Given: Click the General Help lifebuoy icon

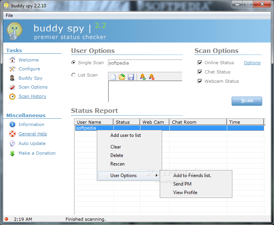Looking at the screenshot, I should pyautogui.click(x=12, y=134).
